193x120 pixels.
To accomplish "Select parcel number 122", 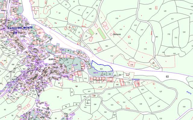I will (124, 102).
